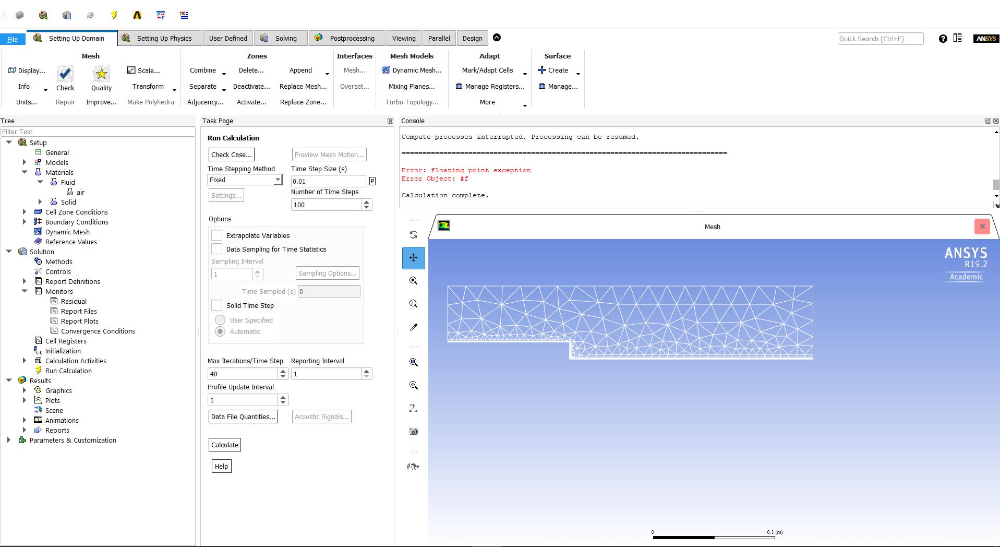Increase Max Iterations/Time Step stepper
The image size is (1000, 547).
tap(283, 371)
